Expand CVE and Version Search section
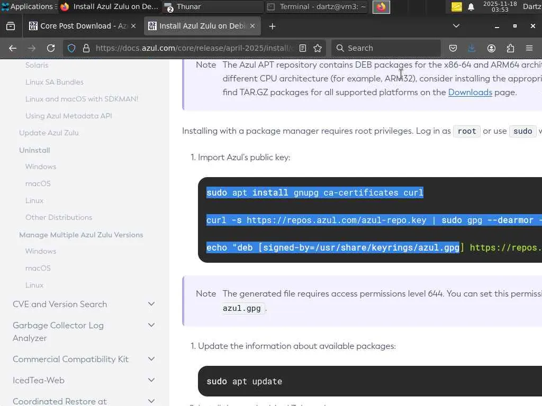Viewport: 542px width, 406px height. click(x=151, y=304)
